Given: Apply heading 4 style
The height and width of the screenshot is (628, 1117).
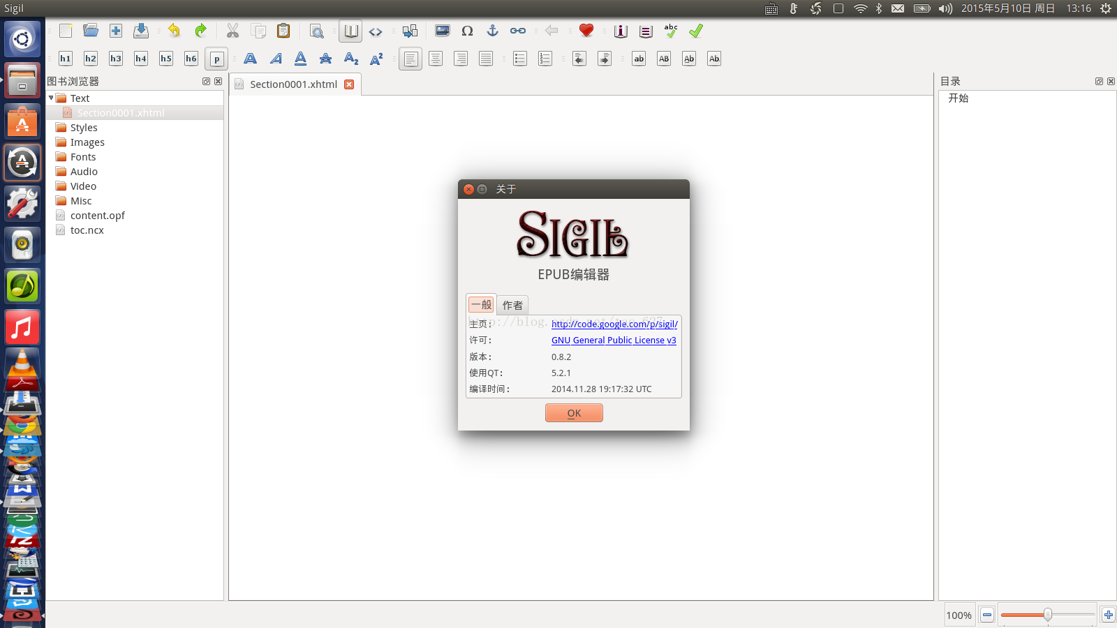Looking at the screenshot, I should pos(141,59).
